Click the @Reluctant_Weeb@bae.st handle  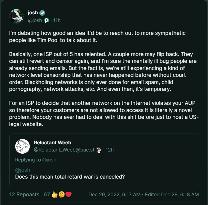click(x=64, y=150)
